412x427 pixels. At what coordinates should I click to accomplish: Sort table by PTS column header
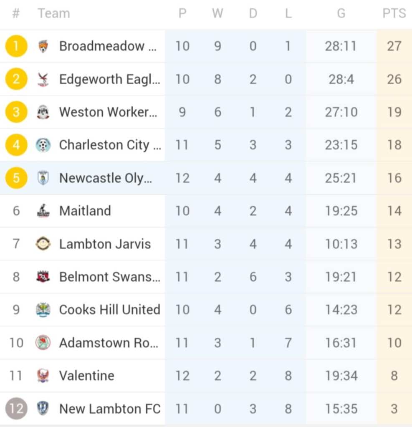pyautogui.click(x=394, y=13)
